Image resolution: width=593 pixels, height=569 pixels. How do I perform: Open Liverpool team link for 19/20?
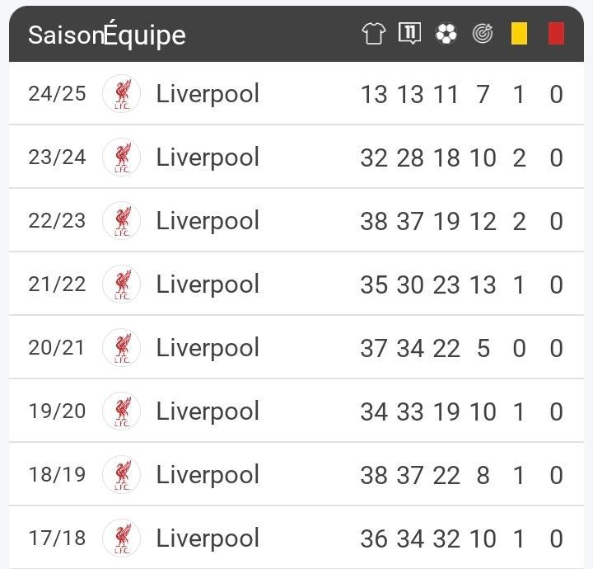(208, 411)
